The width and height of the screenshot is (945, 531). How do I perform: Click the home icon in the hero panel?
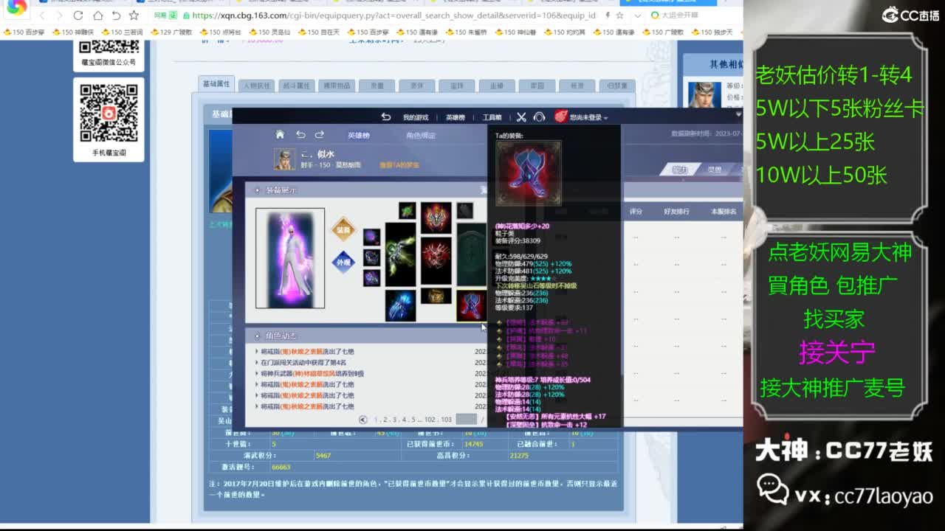click(280, 134)
